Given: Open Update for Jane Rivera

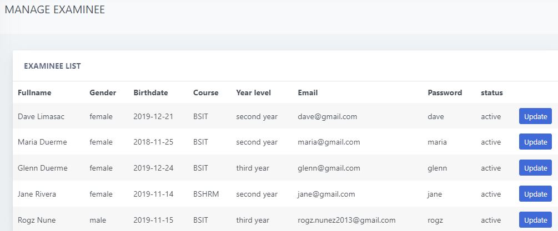Looking at the screenshot, I should click(535, 194).
